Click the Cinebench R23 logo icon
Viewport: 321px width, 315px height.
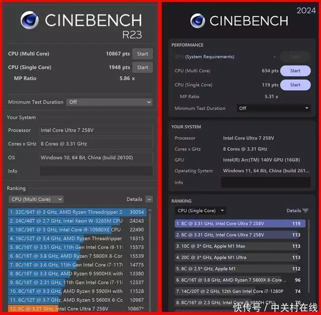[30, 20]
